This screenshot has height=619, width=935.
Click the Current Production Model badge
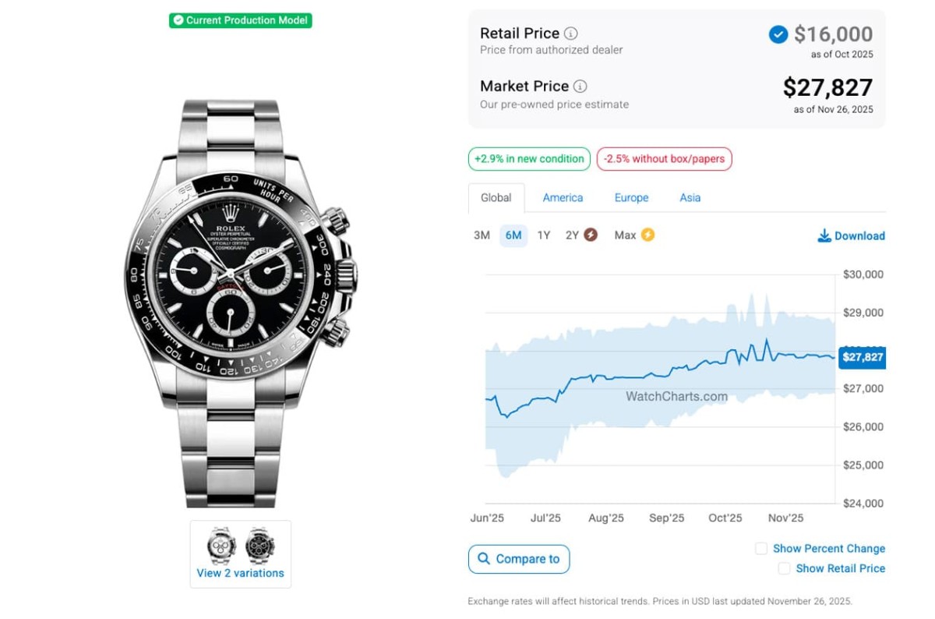(240, 20)
